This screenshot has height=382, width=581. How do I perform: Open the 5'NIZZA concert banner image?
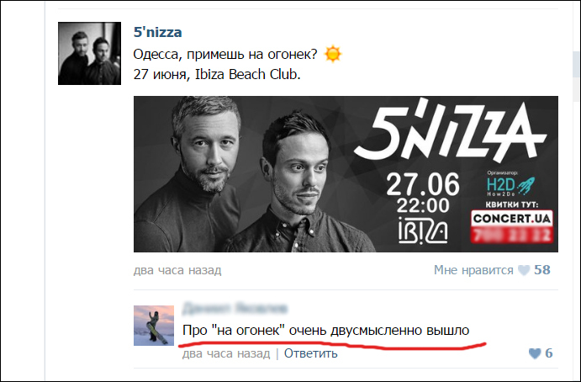(x=346, y=174)
